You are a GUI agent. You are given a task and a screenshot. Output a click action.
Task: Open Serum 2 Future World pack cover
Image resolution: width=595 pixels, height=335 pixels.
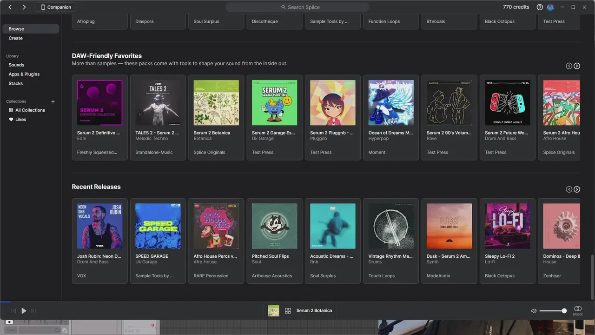[x=508, y=103]
